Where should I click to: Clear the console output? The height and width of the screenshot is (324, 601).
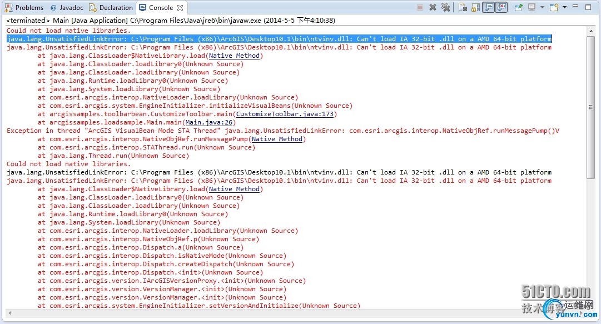463,7
